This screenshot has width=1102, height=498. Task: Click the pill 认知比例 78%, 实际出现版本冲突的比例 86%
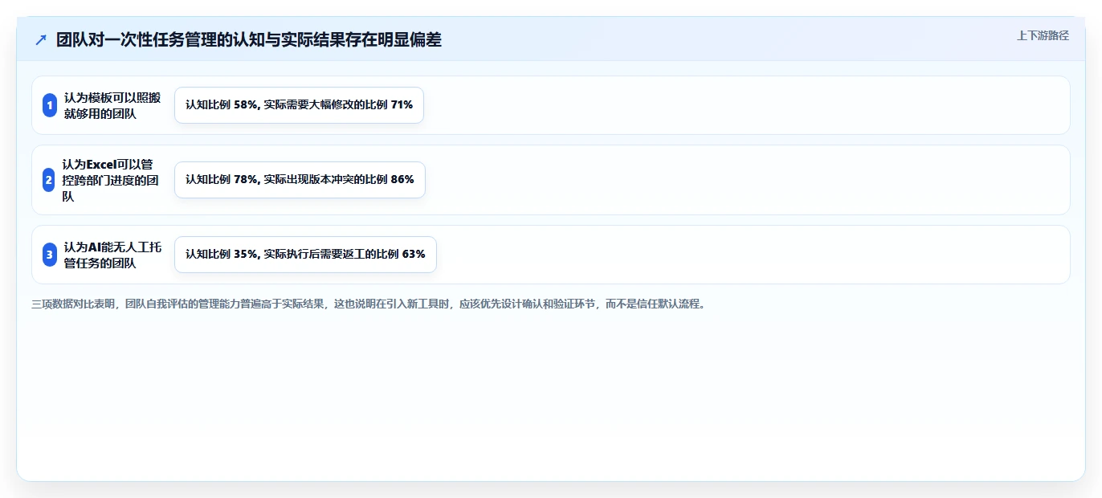point(300,180)
